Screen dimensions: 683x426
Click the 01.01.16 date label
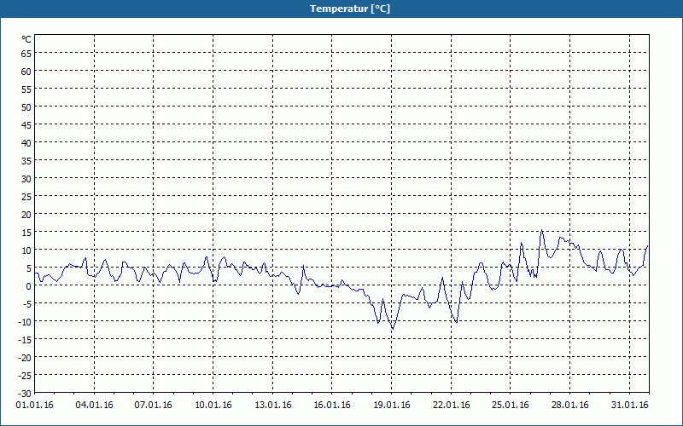[x=35, y=406]
